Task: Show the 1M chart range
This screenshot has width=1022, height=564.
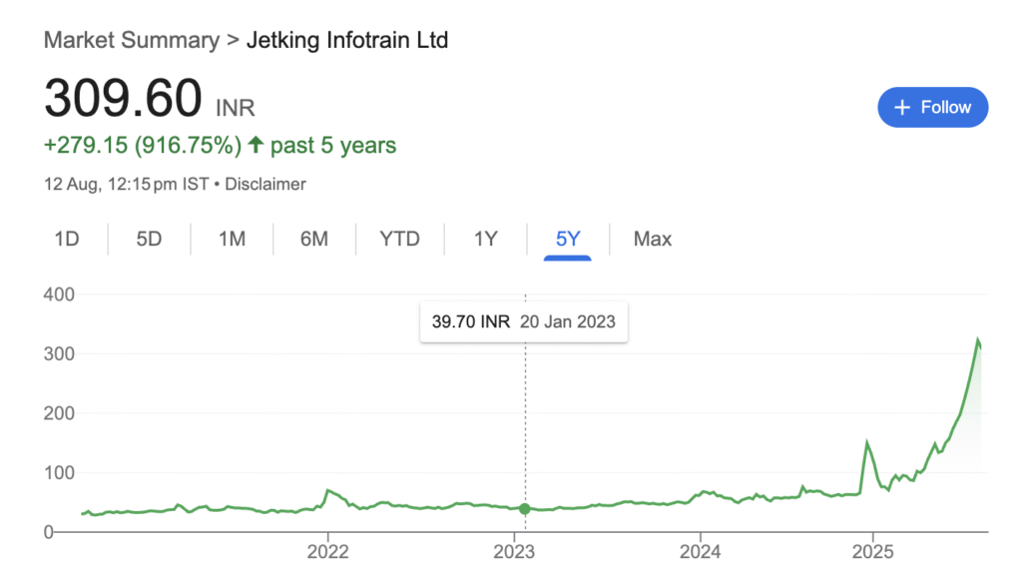Action: (232, 239)
